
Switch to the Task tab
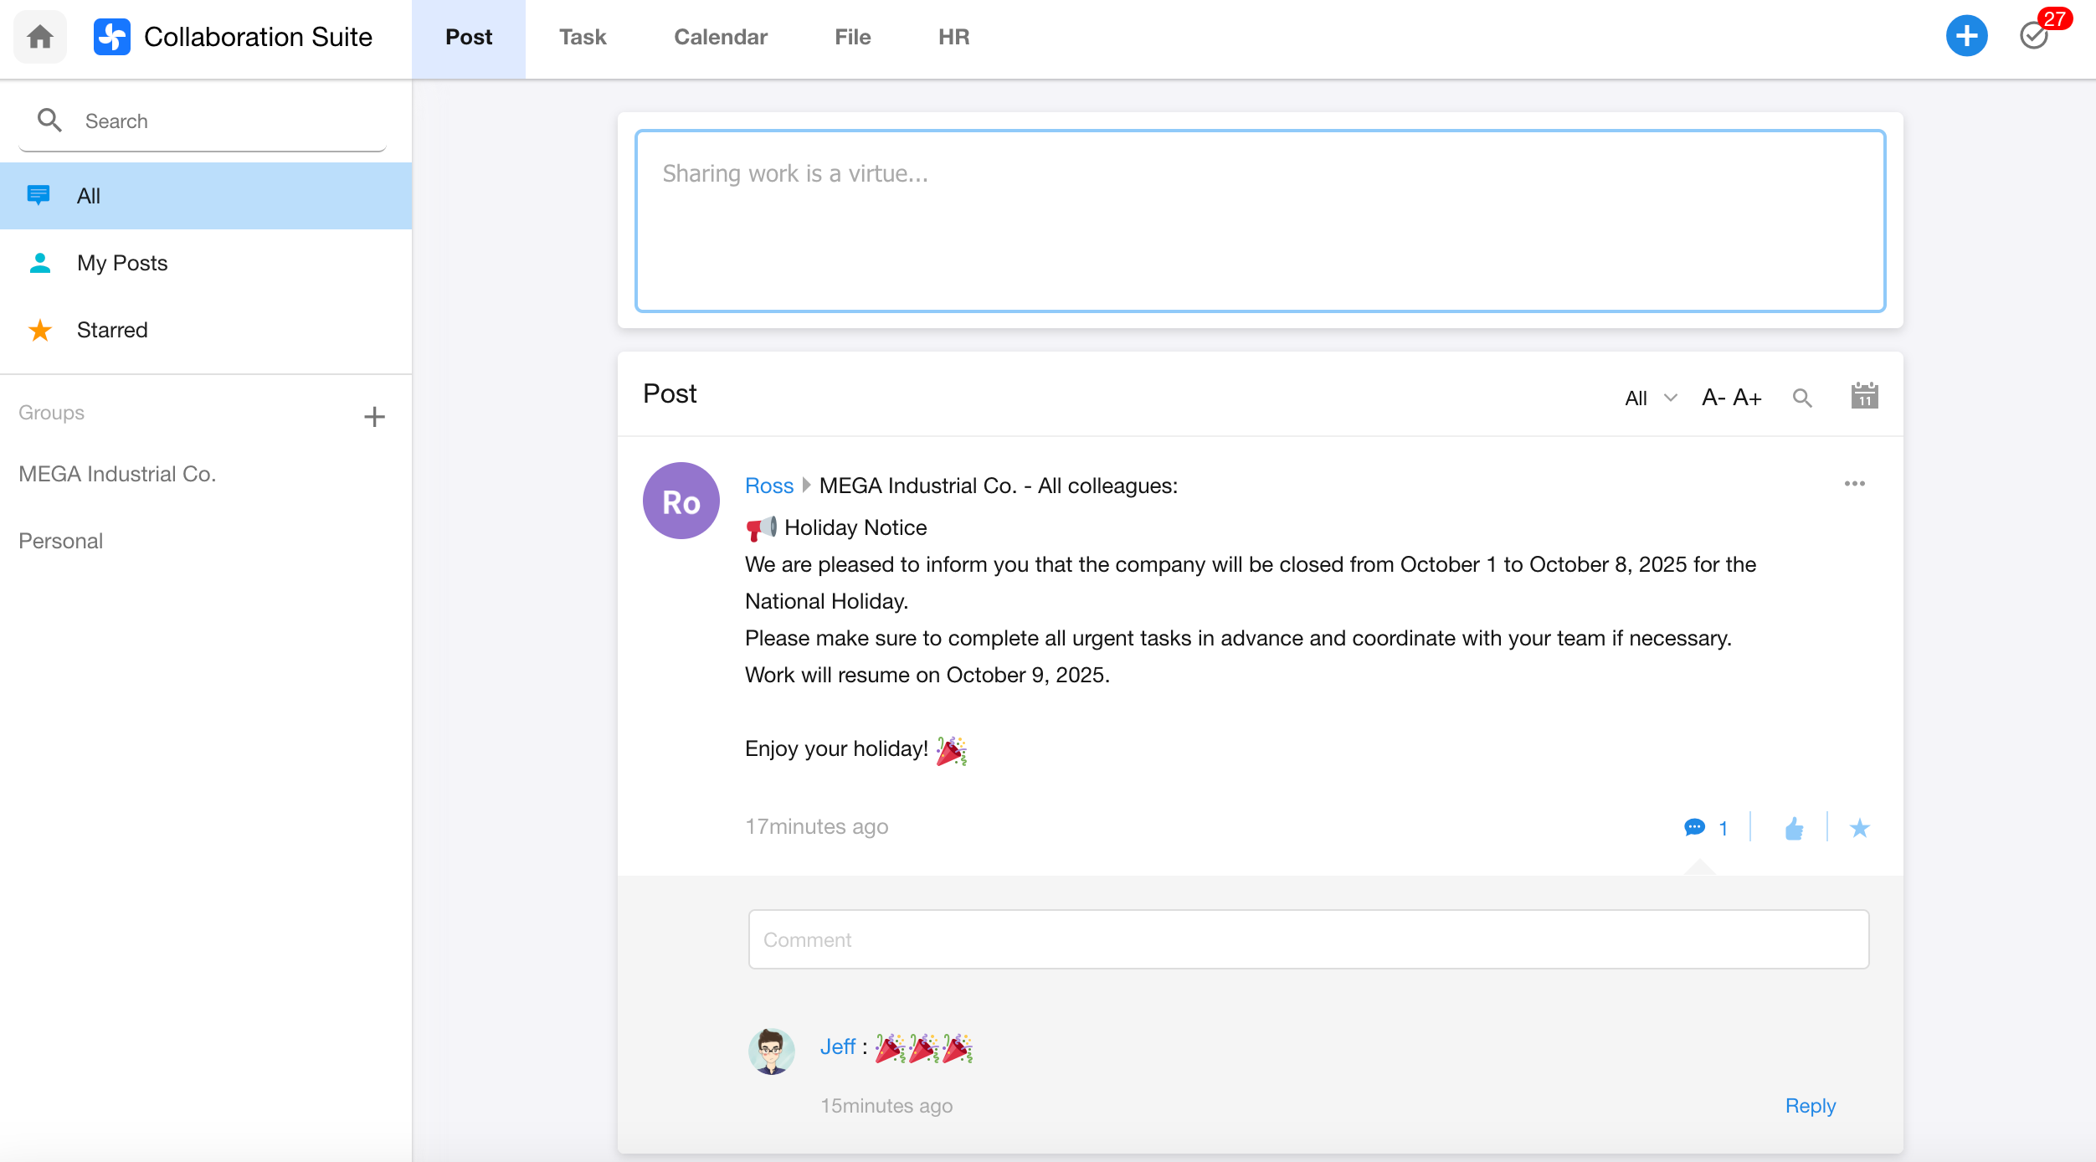[583, 37]
